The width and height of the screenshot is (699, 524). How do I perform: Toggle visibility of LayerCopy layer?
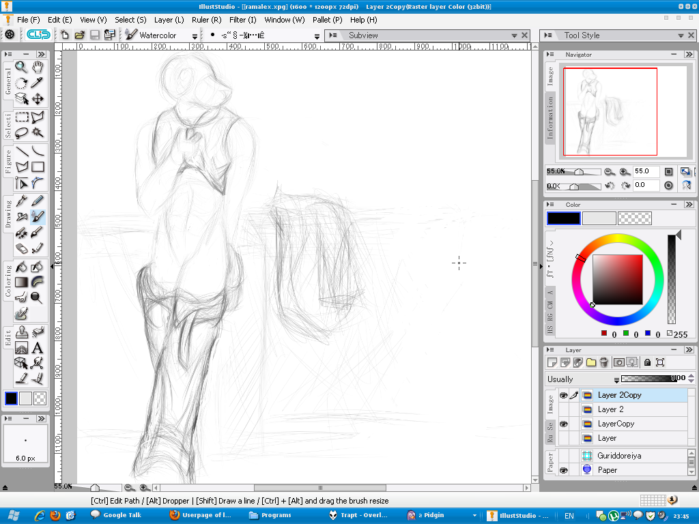click(x=564, y=424)
